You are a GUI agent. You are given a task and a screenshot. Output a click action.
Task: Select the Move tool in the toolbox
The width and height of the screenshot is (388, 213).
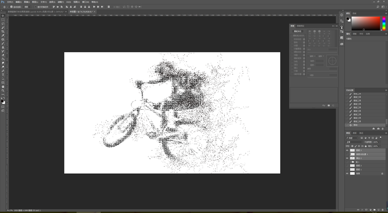pos(3,16)
